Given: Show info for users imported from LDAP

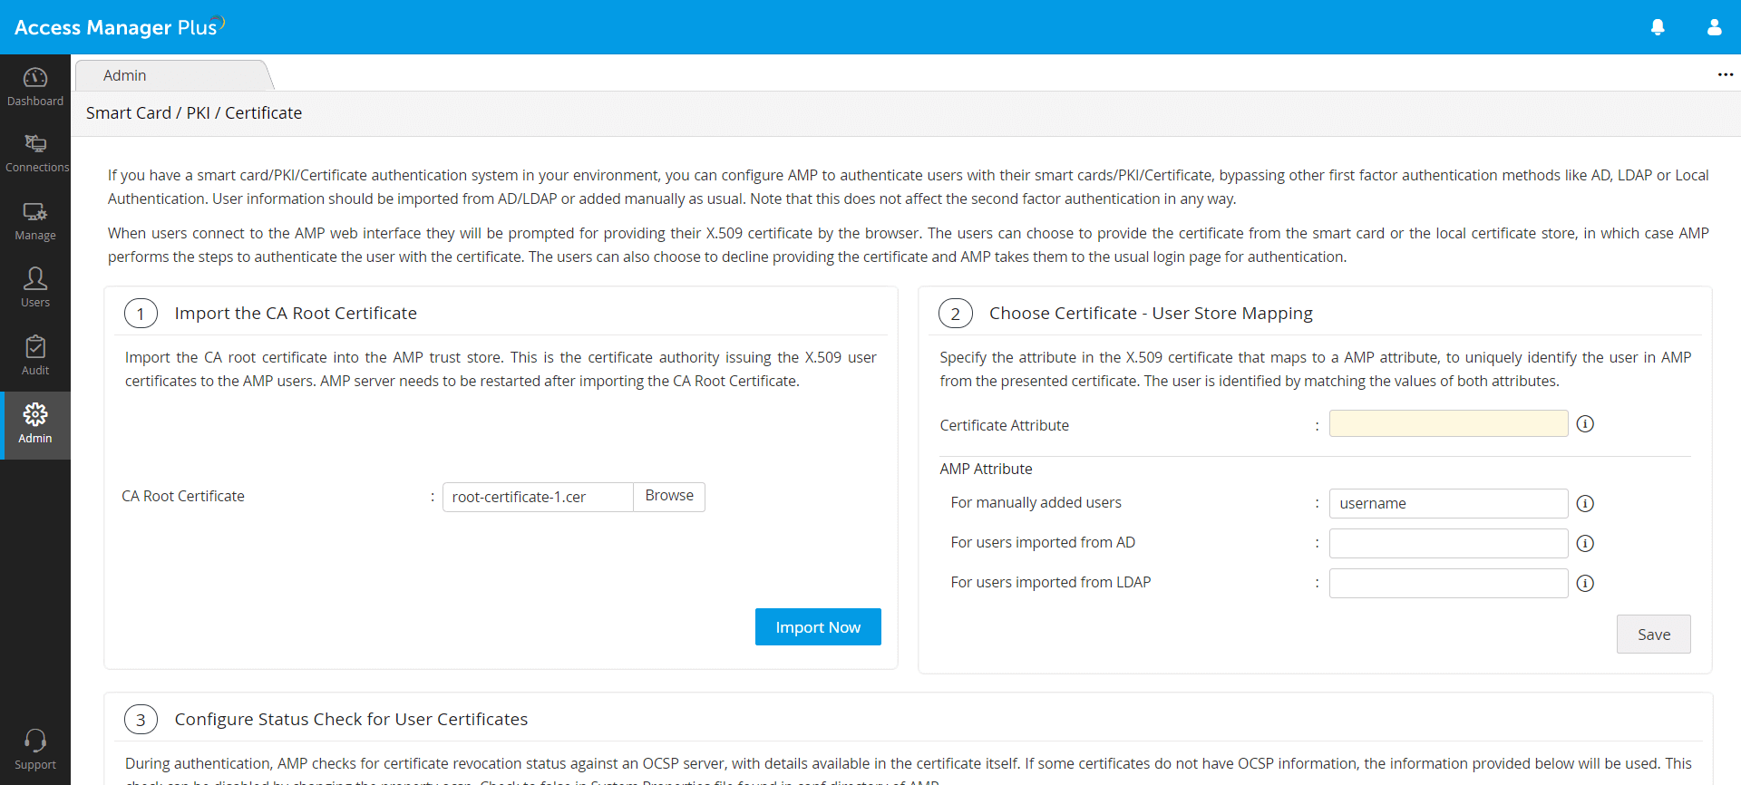Looking at the screenshot, I should (x=1585, y=584).
